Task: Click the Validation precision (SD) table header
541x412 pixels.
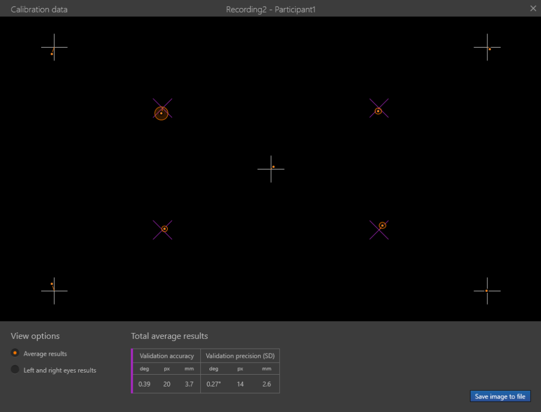Action: click(240, 356)
